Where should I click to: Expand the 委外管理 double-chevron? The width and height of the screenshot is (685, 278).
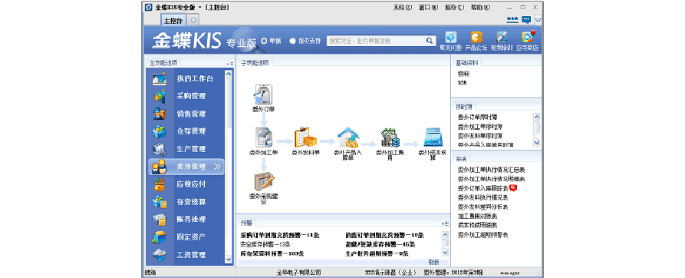218,167
